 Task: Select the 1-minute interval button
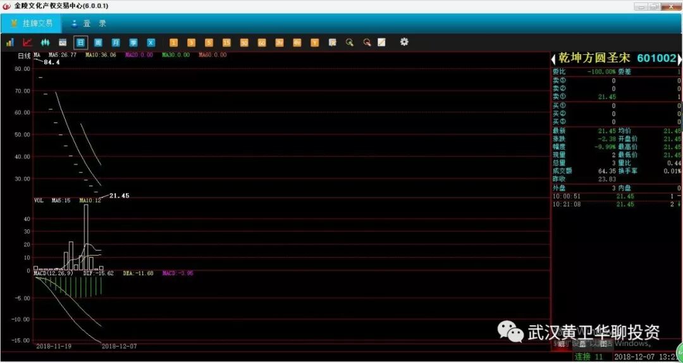point(174,42)
